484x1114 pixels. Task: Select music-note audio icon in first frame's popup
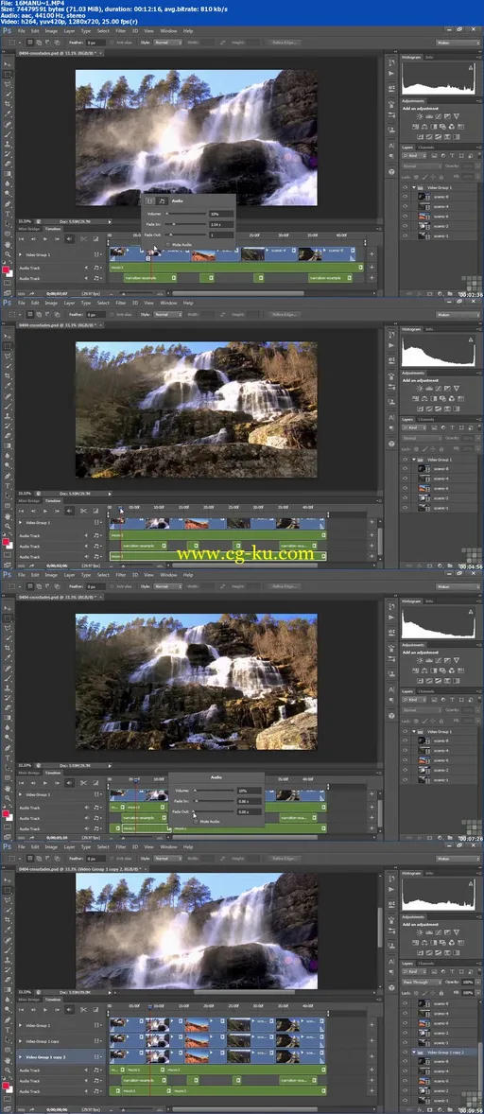click(x=161, y=201)
